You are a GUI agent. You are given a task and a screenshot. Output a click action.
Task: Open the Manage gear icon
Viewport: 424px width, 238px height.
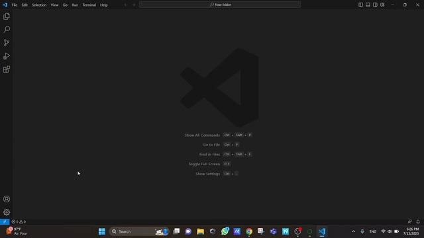tap(7, 212)
